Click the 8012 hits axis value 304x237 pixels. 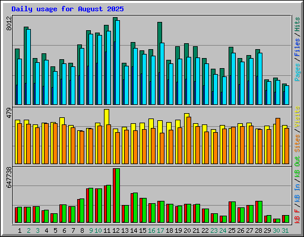(x=9, y=24)
